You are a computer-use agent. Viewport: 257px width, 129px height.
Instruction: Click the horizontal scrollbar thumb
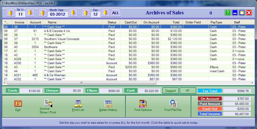pos(82,83)
